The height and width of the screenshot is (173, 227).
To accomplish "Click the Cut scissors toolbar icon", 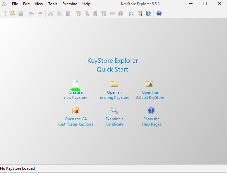I will click(50, 13).
